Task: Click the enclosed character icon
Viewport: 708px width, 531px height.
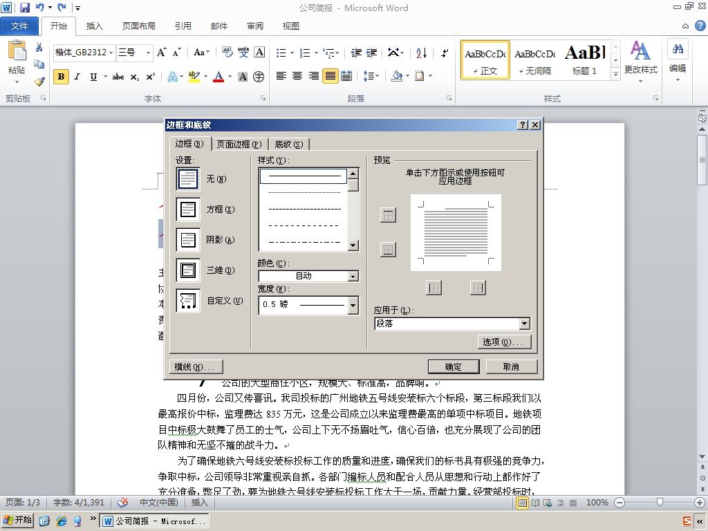Action: coord(259,77)
